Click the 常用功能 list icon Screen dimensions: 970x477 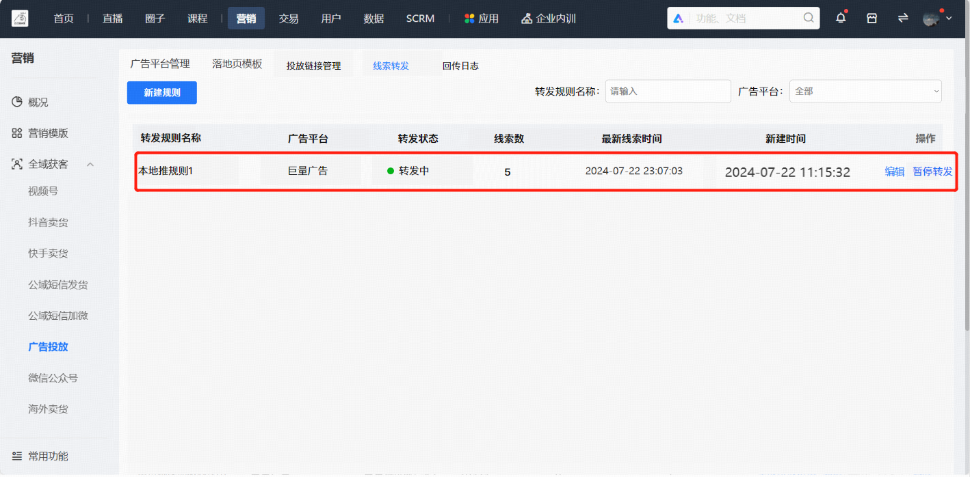[17, 456]
